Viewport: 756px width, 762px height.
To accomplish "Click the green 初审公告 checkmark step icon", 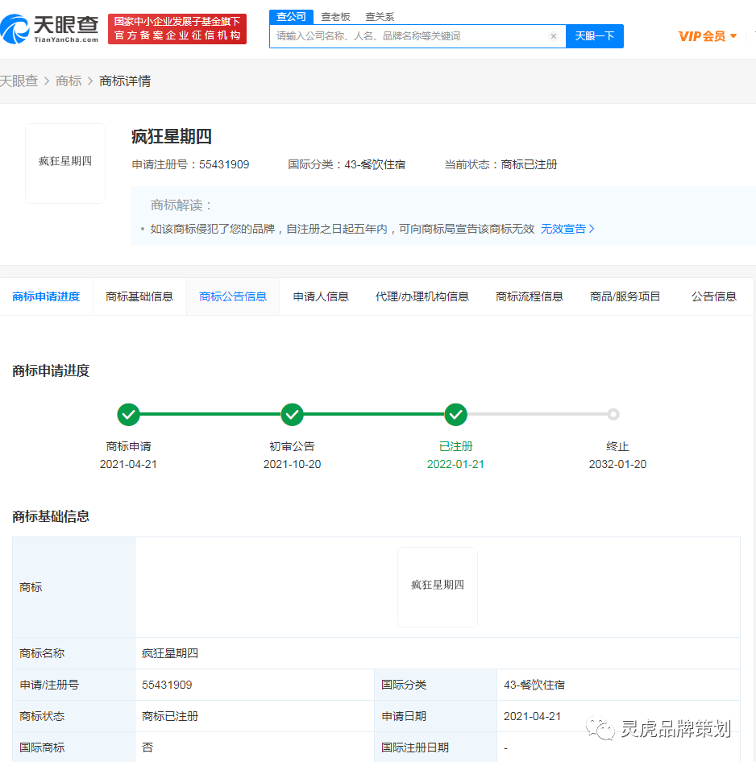I will click(292, 415).
